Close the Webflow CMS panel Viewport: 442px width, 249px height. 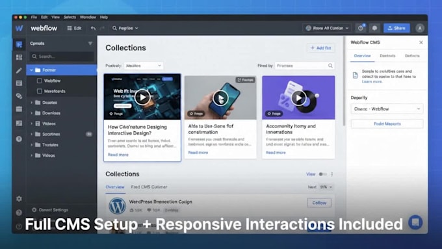pos(421,42)
